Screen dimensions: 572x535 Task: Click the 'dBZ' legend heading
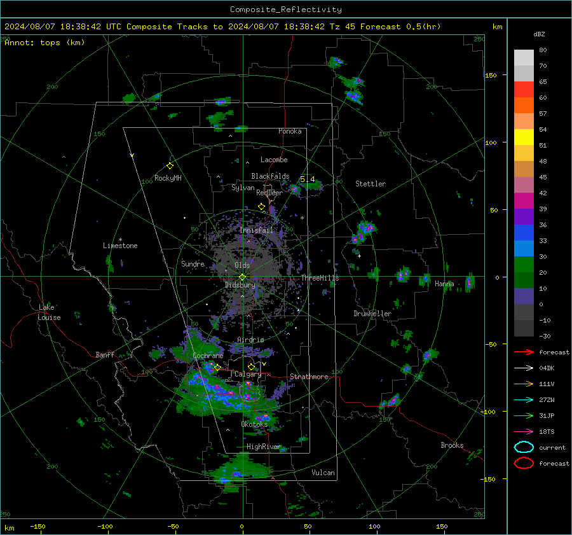(539, 34)
